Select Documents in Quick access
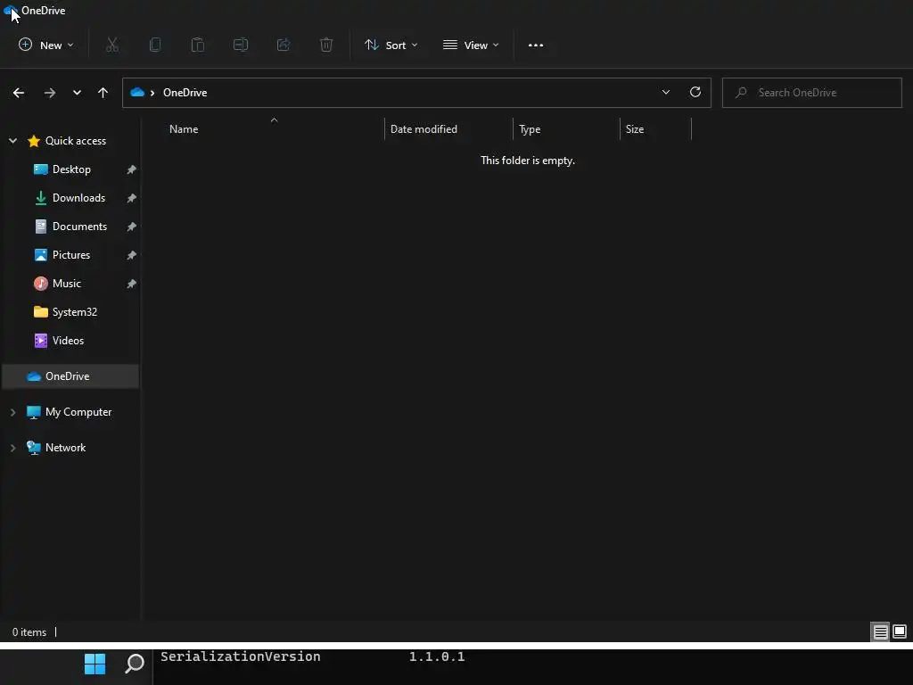The image size is (913, 685). [79, 227]
